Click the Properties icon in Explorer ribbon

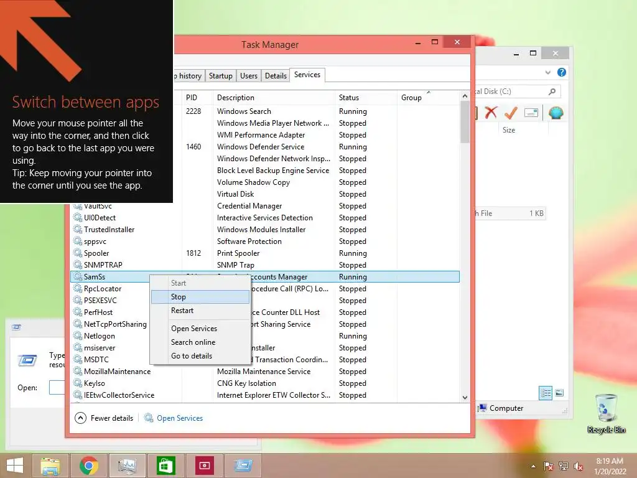point(531,113)
